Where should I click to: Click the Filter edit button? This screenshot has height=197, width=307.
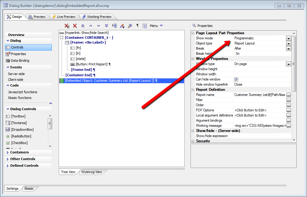point(288,100)
